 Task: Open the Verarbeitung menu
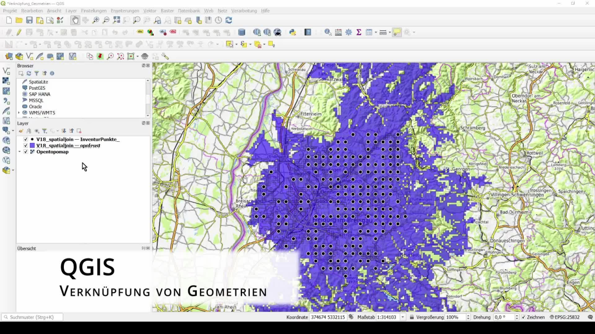pos(244,11)
